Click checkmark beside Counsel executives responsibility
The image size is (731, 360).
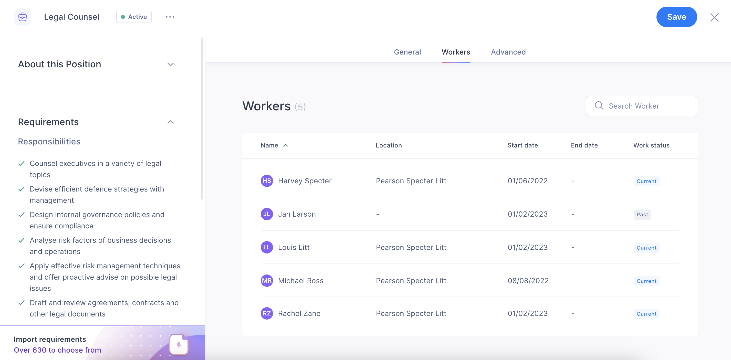point(21,163)
